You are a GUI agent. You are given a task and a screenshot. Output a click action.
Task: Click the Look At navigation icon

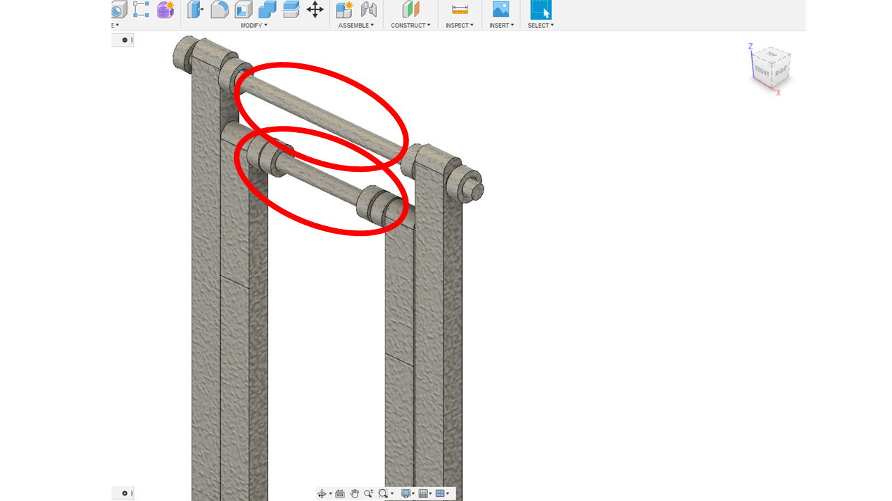coord(340,493)
